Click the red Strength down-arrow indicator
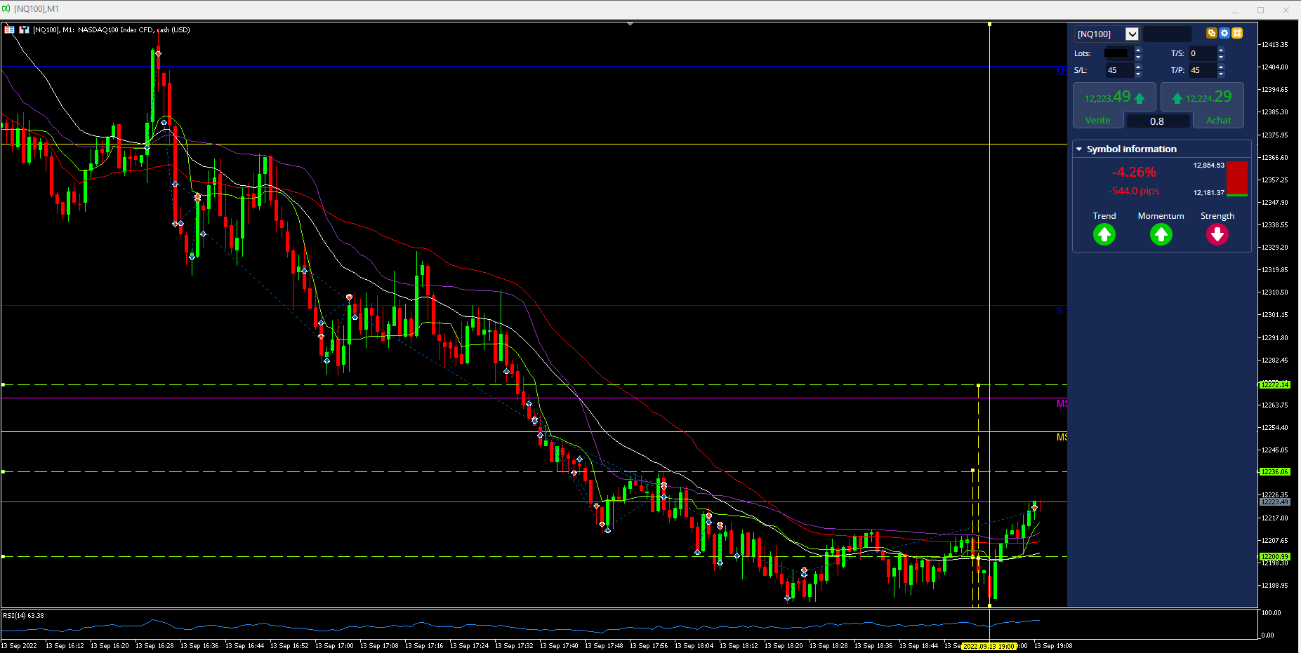The height and width of the screenshot is (653, 1301). [x=1217, y=234]
